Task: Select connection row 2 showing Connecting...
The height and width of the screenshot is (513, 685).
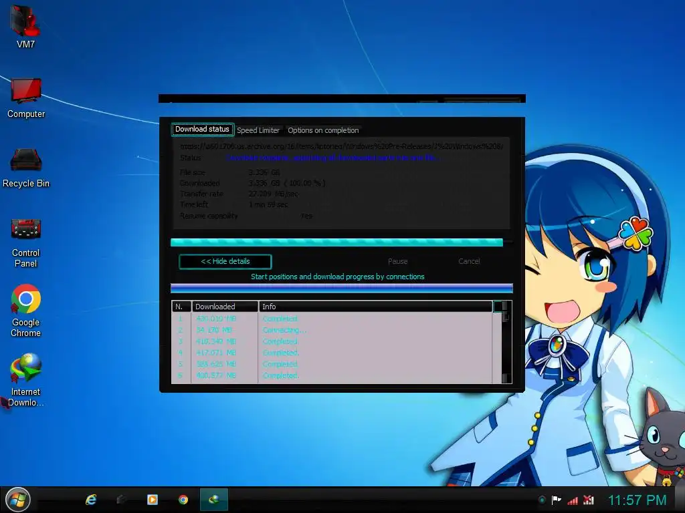Action: pyautogui.click(x=332, y=330)
